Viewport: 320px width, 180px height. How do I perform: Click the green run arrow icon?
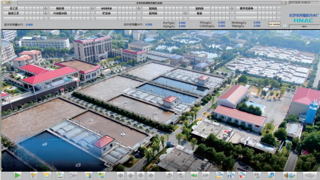pos(17,175)
